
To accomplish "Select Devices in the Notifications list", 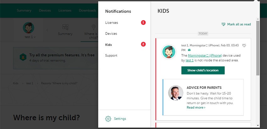I will 111,34.
